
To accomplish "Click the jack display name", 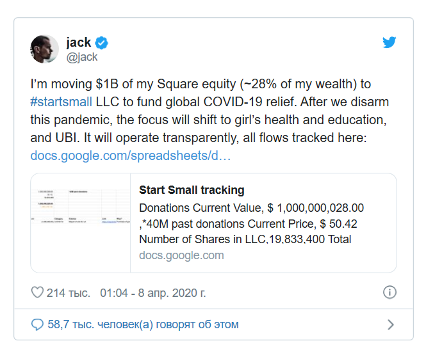I will tap(79, 42).
